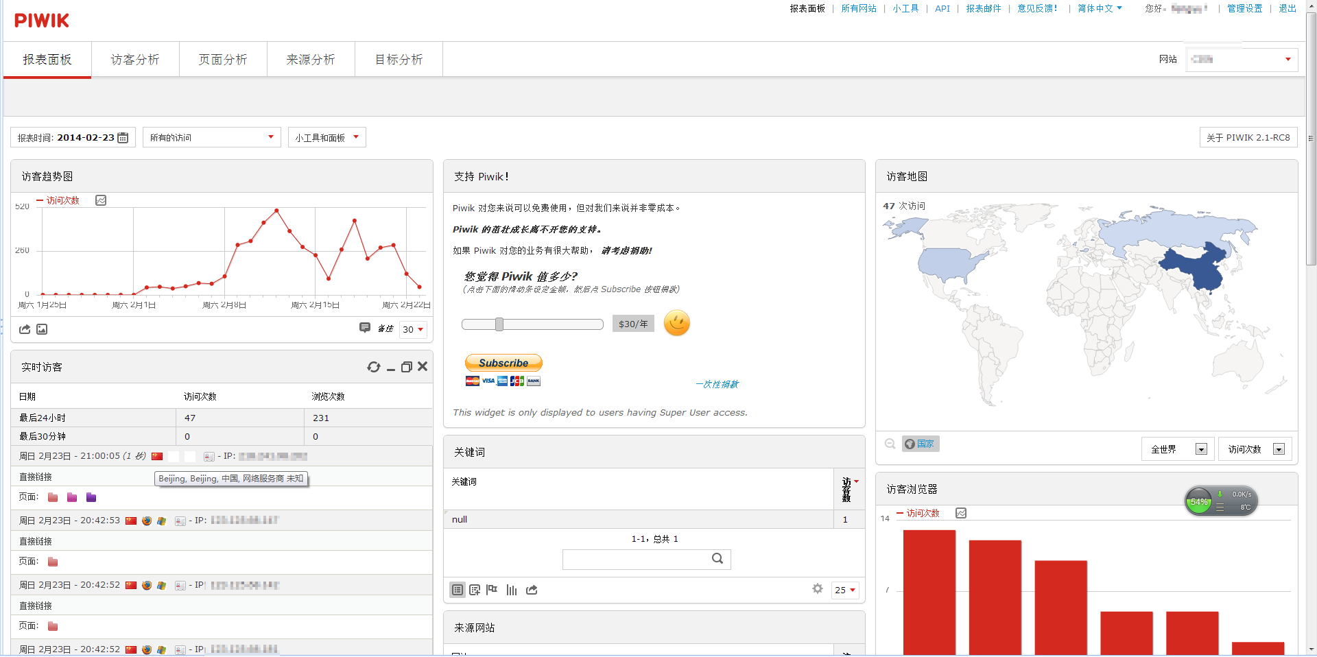Click pink middle page folder in first visit
1317x657 pixels.
72,497
